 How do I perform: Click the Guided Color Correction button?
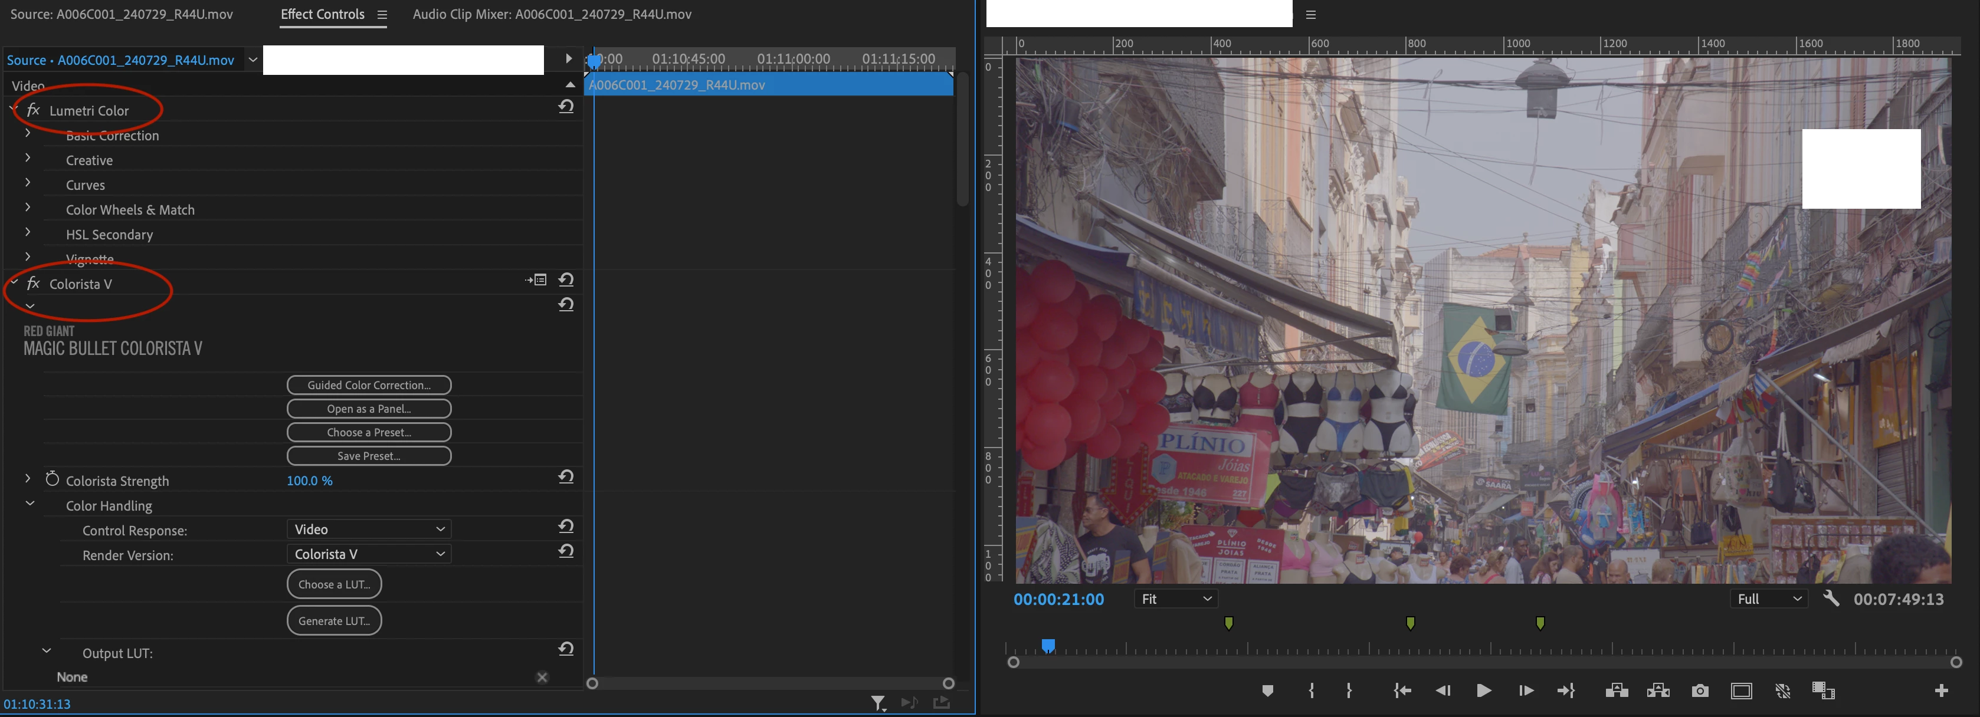pyautogui.click(x=369, y=385)
